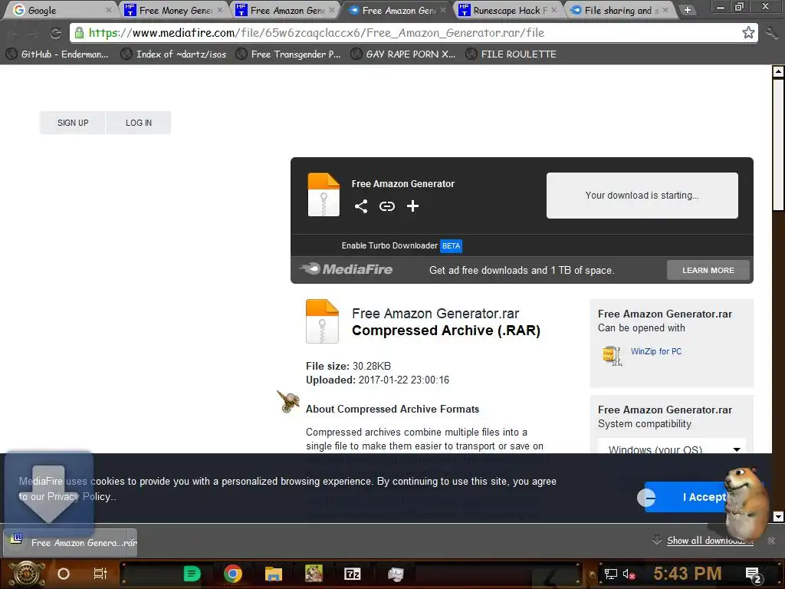Click 'Uploaded: 2017-01-22 23:00:16' text

tap(377, 380)
